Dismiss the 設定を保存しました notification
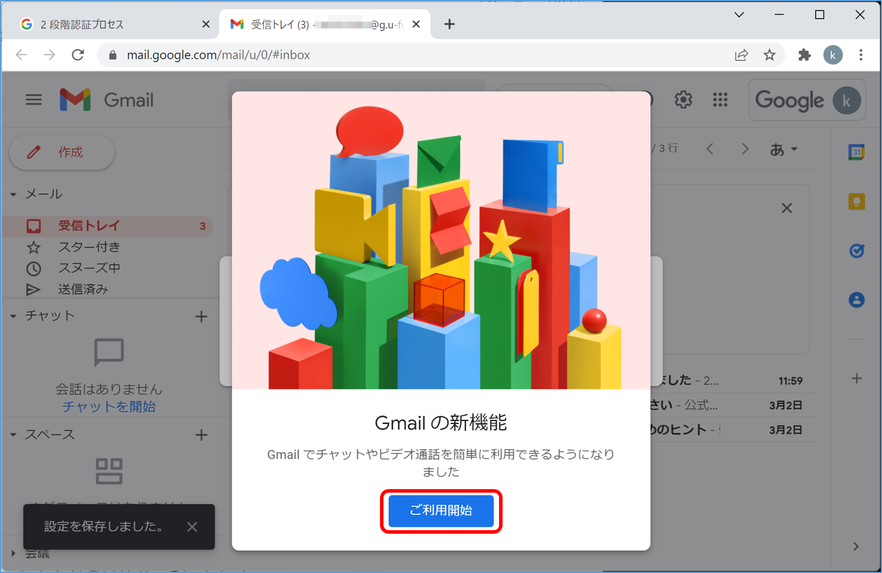This screenshot has width=882, height=573. point(192,527)
